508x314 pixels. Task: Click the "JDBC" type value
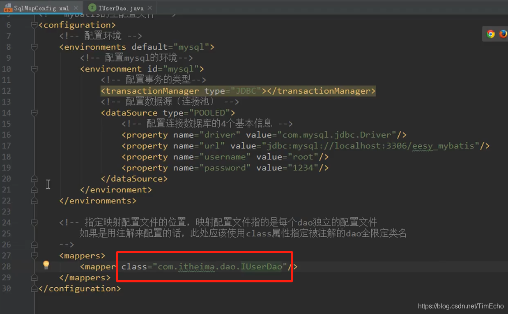click(246, 91)
